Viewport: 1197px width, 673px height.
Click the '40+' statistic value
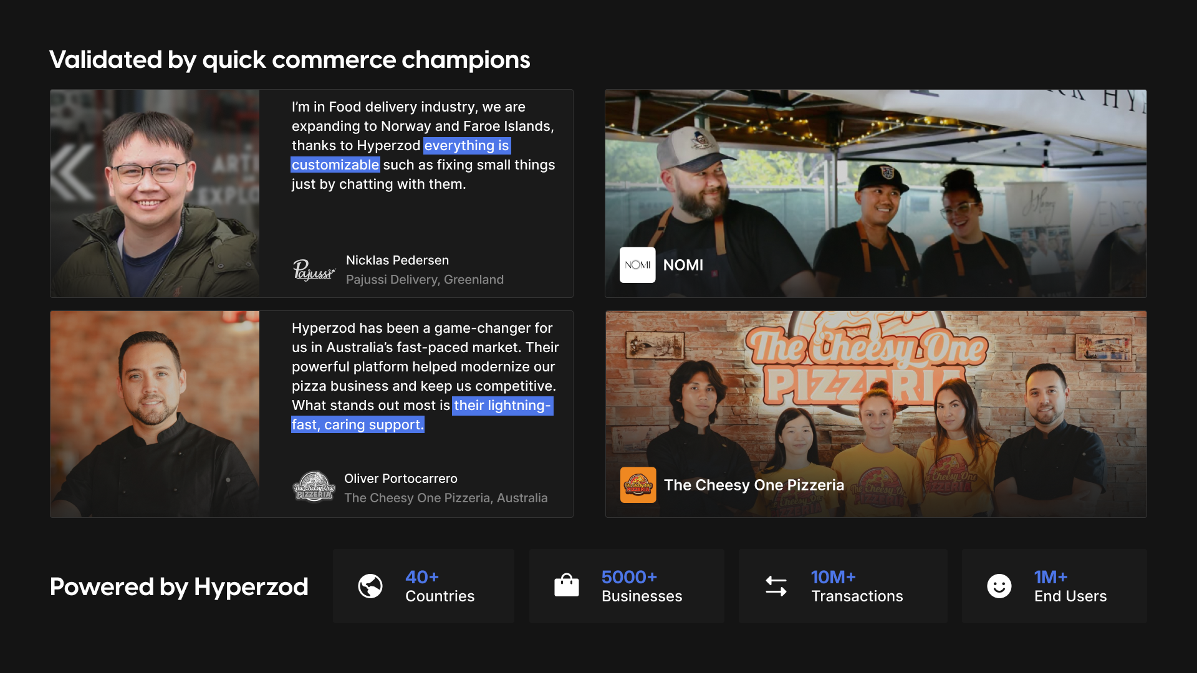pyautogui.click(x=422, y=576)
